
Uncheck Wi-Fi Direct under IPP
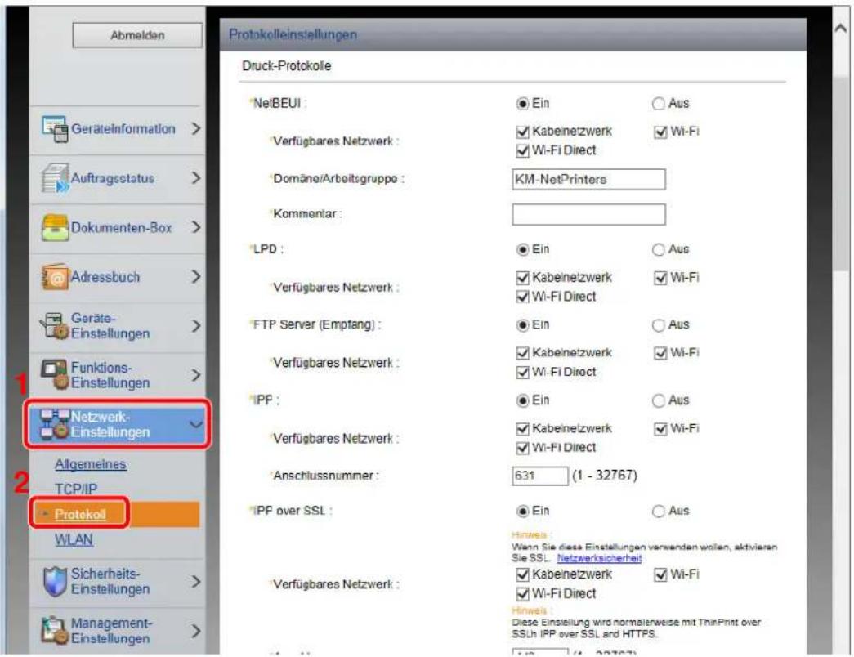[x=522, y=448]
